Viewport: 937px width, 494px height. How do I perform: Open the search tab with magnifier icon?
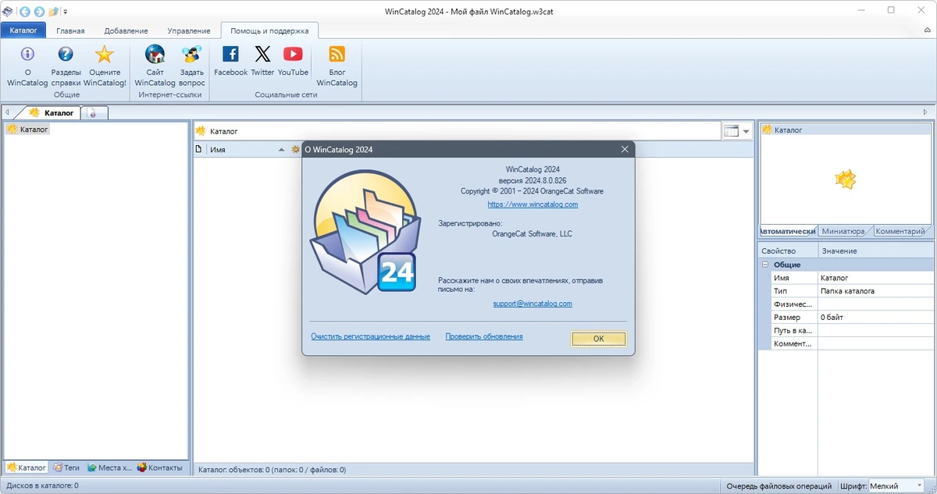tap(93, 113)
